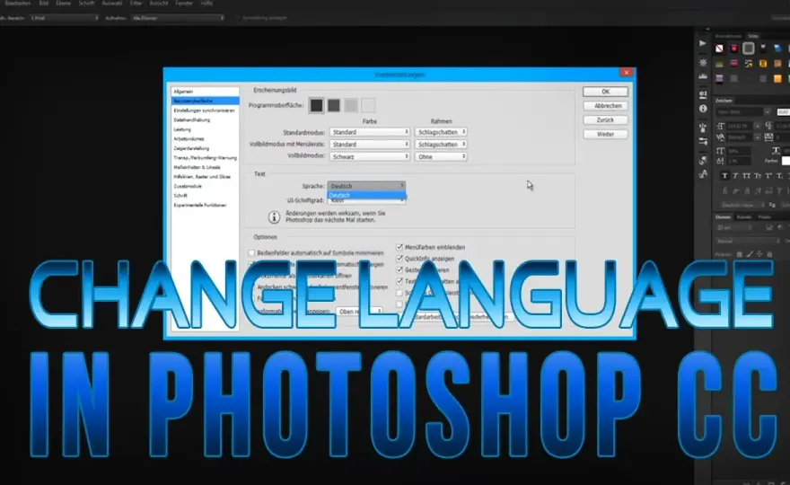The width and height of the screenshot is (790, 485).
Task: Open the Clone Source panel icon
Action: [x=703, y=161]
